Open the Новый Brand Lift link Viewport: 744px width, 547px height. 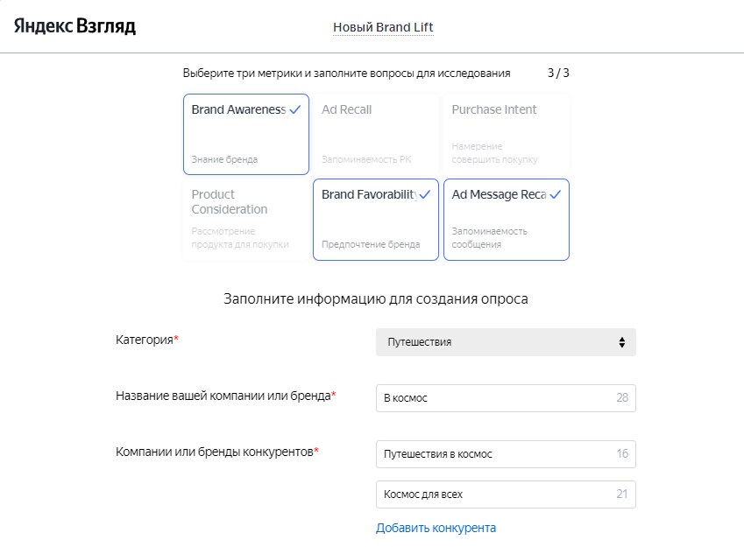pos(383,26)
